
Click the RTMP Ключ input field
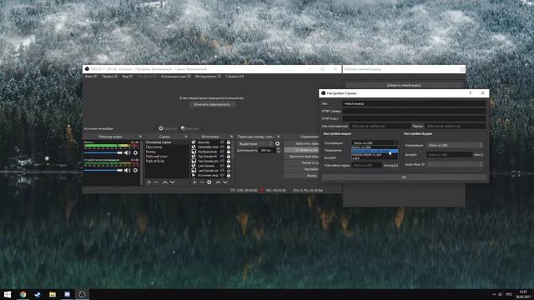coord(414,118)
